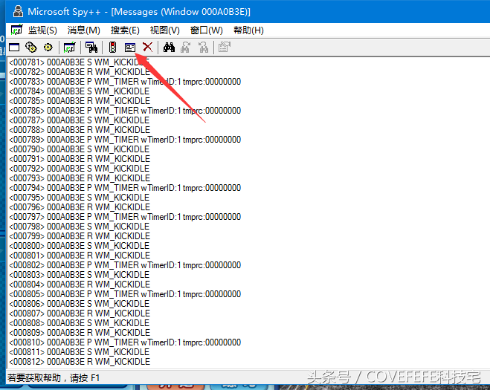Screen dimensions: 490x390
Task: Select message row <000811>
Action: click(79, 352)
